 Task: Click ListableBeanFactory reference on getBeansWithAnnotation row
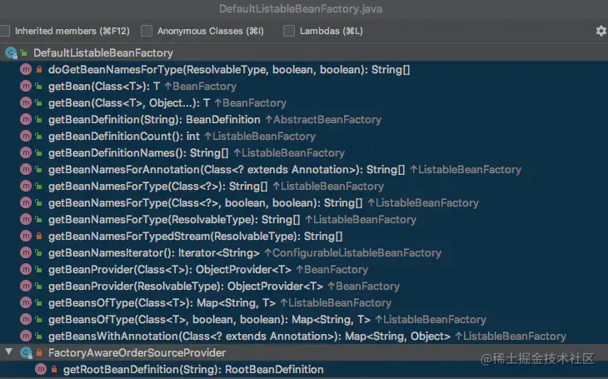pos(511,336)
